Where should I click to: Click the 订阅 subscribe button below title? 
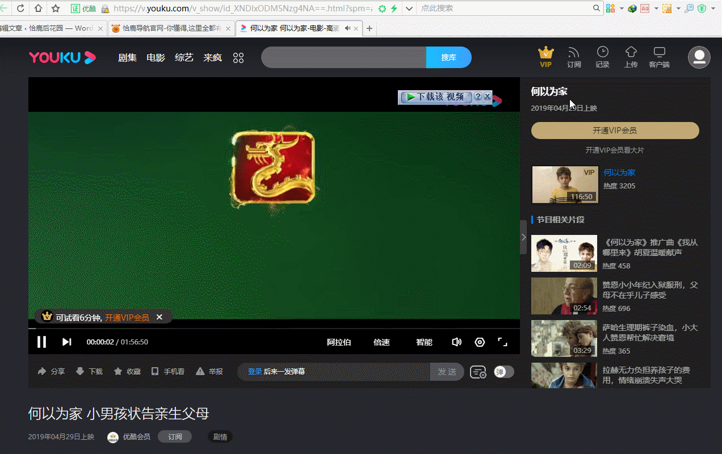coord(175,436)
